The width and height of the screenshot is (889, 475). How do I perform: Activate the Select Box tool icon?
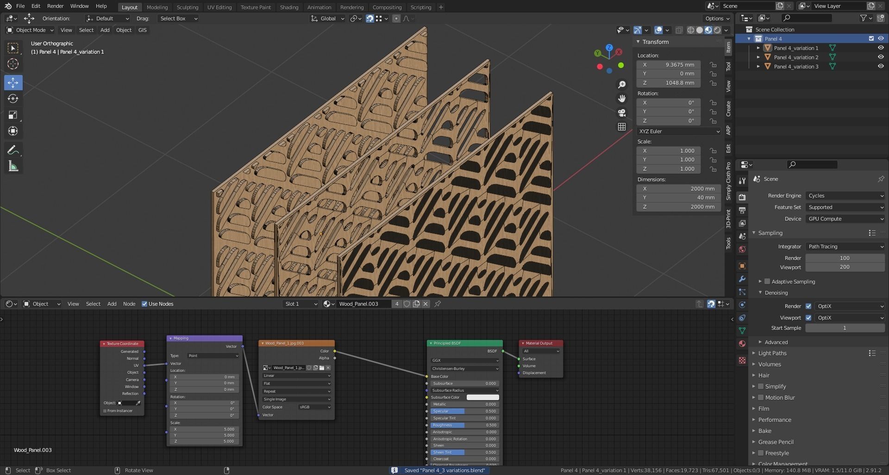(13, 48)
